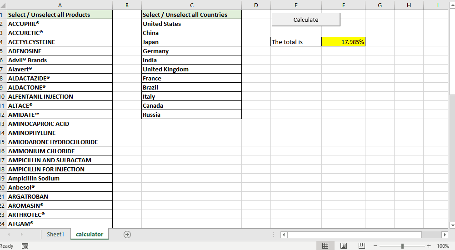Viewport: 455px width, 250px height.
Task: Click vertical scrollbar down arrow
Action: tap(452, 225)
